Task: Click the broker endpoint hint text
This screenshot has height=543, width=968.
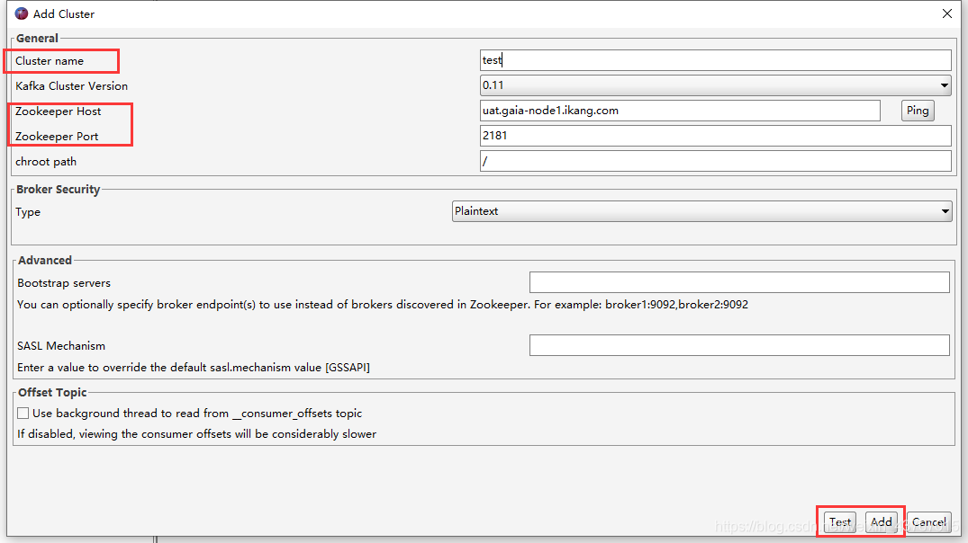Action: [383, 305]
